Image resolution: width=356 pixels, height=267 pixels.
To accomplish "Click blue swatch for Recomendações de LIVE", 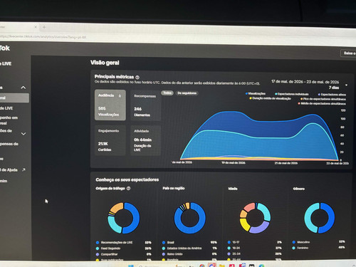I will pyautogui.click(x=98, y=243).
